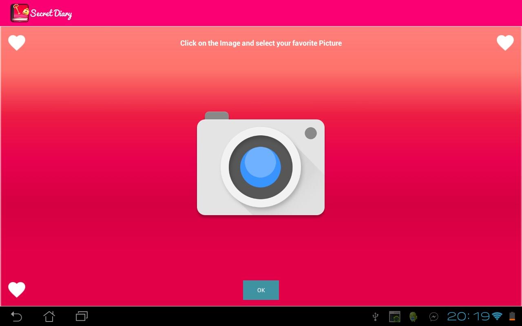
Task: Tap the 'Secret Diary' title text
Action: click(x=51, y=13)
